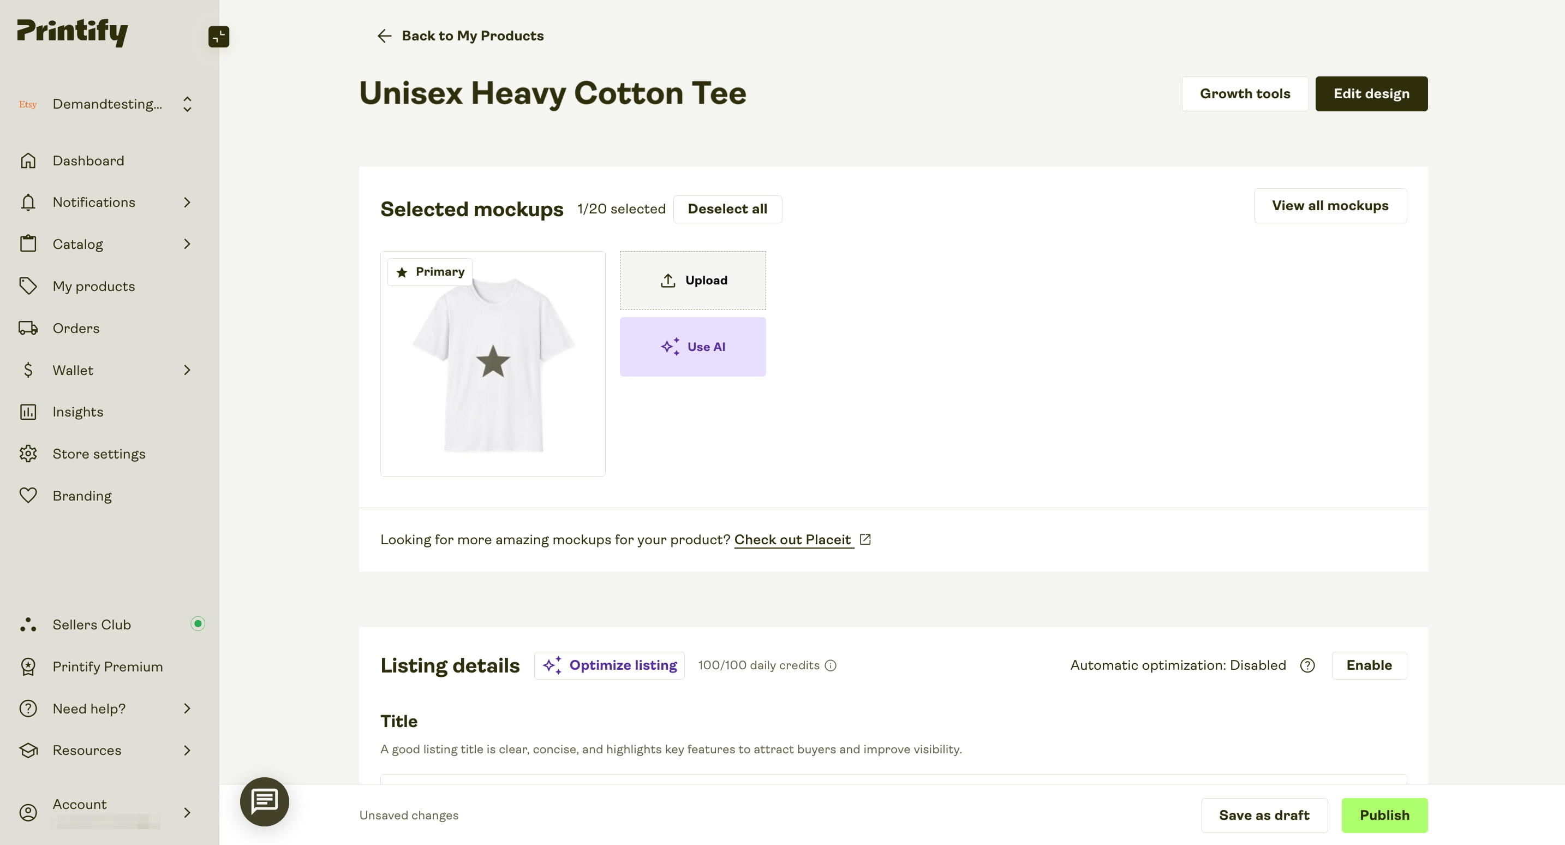The image size is (1565, 845).
Task: Open Store settings via the gear icon
Action: [28, 454]
